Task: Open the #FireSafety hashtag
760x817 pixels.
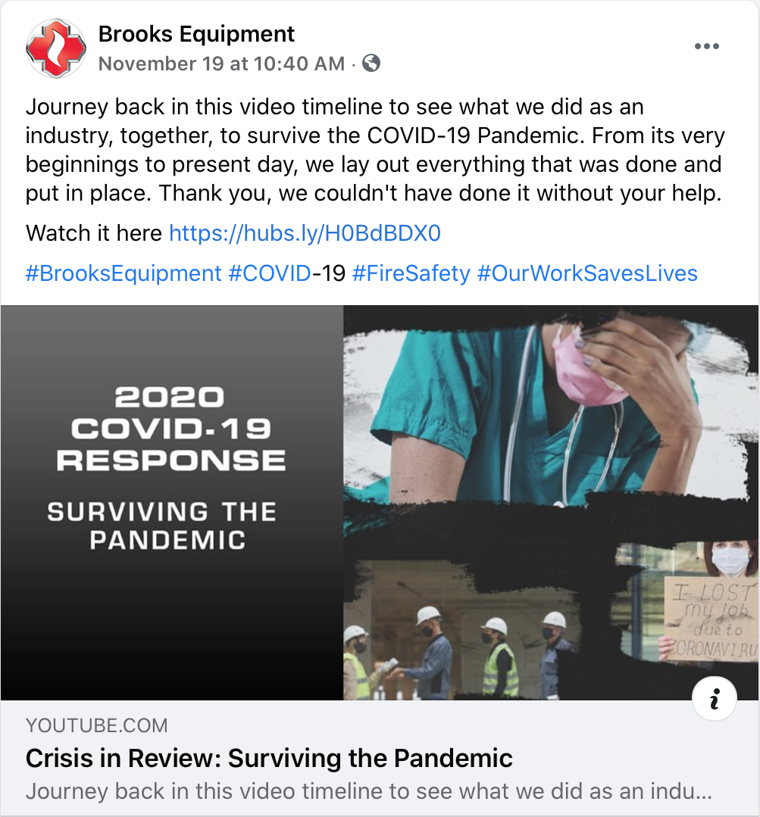Action: tap(411, 273)
